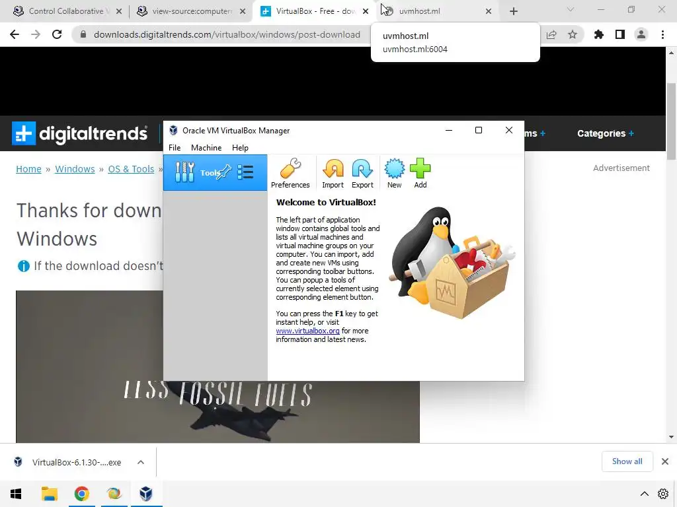Viewport: 677px width, 507px height.
Task: Close the Oracle VM VirtualBox Manager window
Action: pos(509,130)
